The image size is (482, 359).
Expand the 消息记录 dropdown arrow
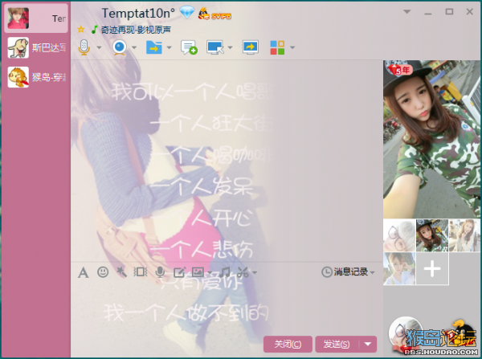372,272
